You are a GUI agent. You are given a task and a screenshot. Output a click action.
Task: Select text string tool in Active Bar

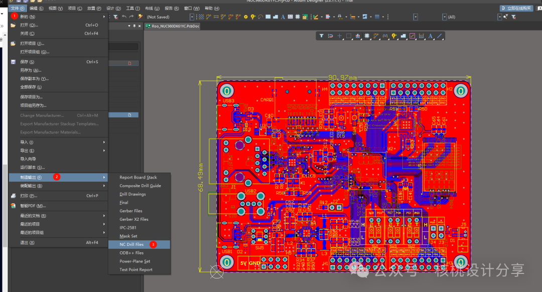click(431, 36)
